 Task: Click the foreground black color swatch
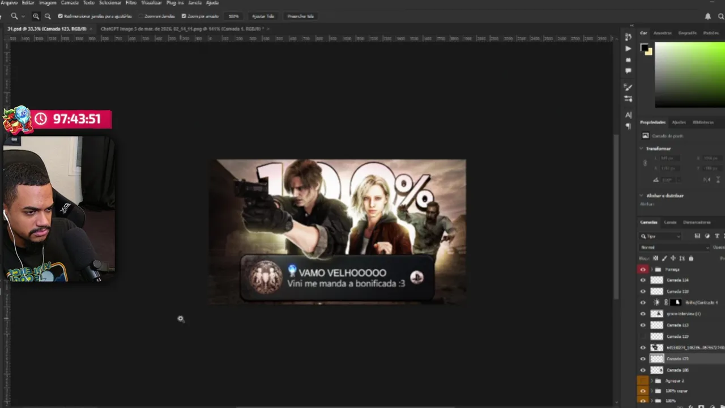(644, 48)
